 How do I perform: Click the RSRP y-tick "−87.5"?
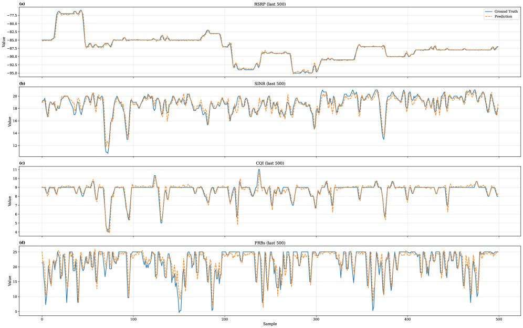click(x=12, y=48)
